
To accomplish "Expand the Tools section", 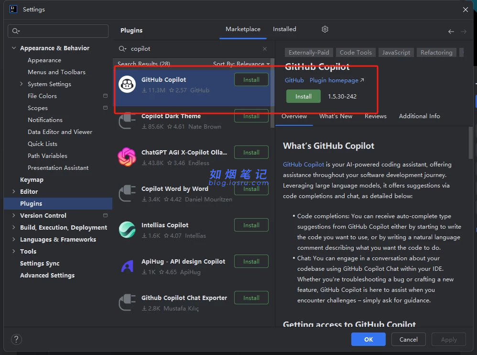I will click(14, 251).
